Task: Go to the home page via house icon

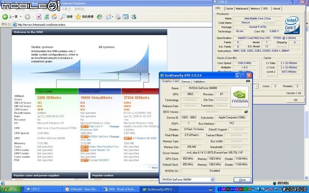Action: coord(54,17)
